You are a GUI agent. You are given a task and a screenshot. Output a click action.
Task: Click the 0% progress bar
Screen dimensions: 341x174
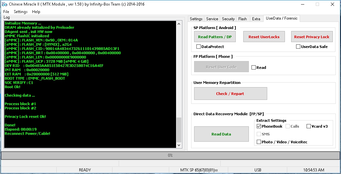(170, 155)
